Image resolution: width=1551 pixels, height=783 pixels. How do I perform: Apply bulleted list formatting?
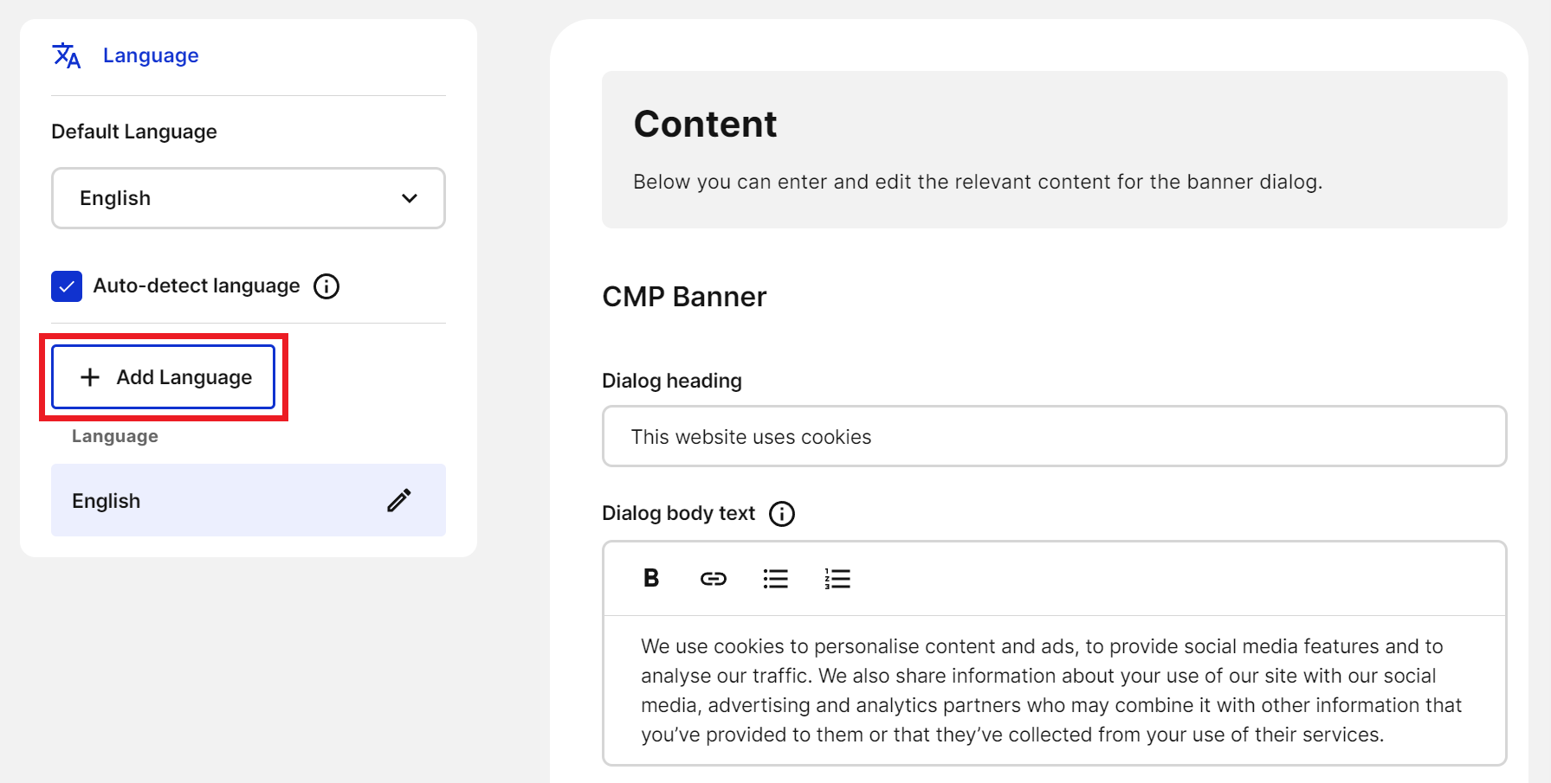(775, 578)
